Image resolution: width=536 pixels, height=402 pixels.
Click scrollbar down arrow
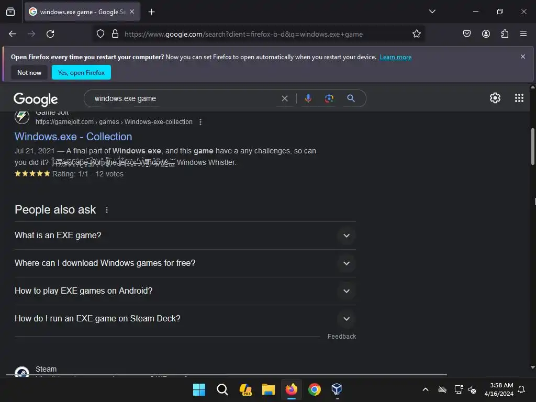point(532,367)
